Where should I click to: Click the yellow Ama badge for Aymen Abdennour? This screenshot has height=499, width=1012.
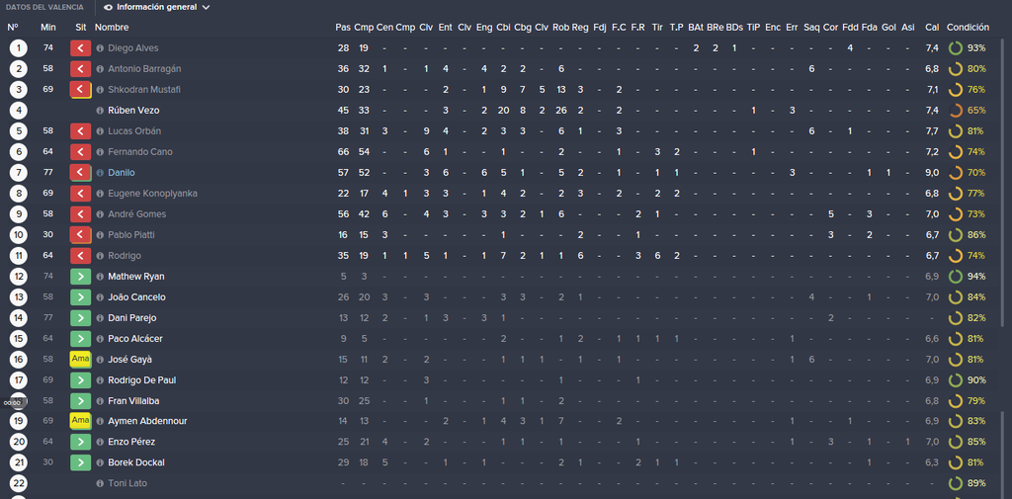[x=80, y=421]
